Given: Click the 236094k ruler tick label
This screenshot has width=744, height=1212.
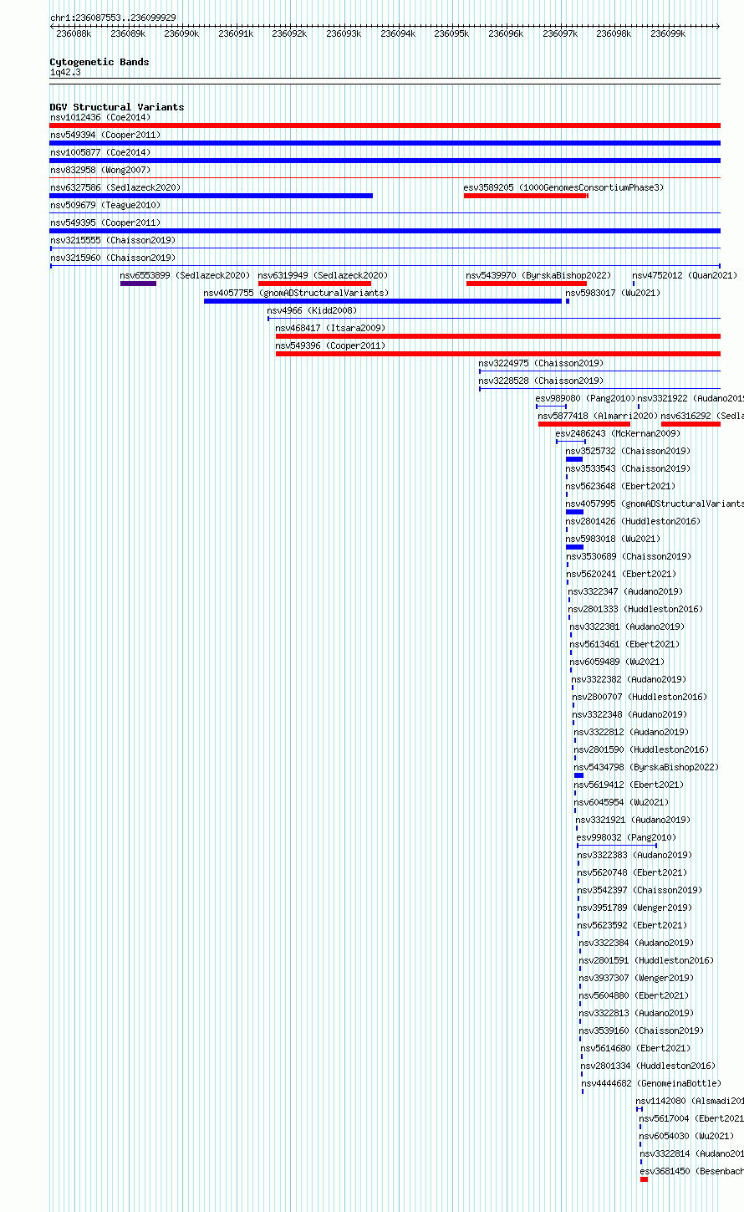Looking at the screenshot, I should (398, 33).
